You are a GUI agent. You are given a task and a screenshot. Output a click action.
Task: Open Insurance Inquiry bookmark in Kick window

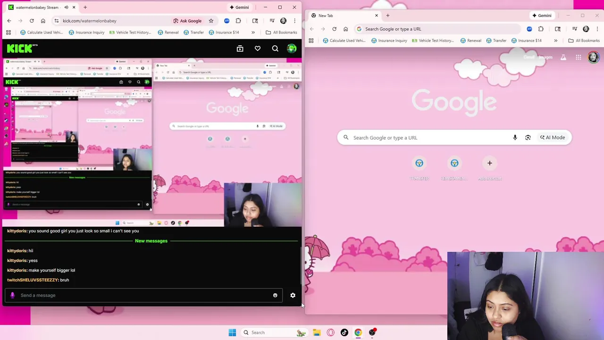(x=86, y=33)
